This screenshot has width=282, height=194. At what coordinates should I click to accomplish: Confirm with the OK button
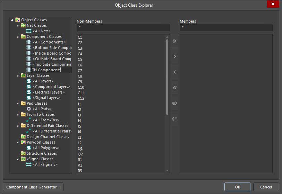click(x=237, y=187)
